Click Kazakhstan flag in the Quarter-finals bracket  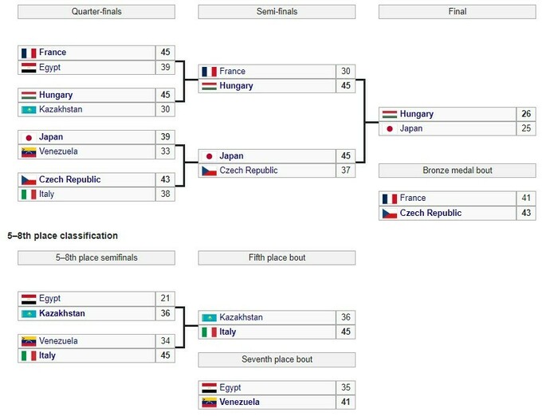[x=28, y=109]
